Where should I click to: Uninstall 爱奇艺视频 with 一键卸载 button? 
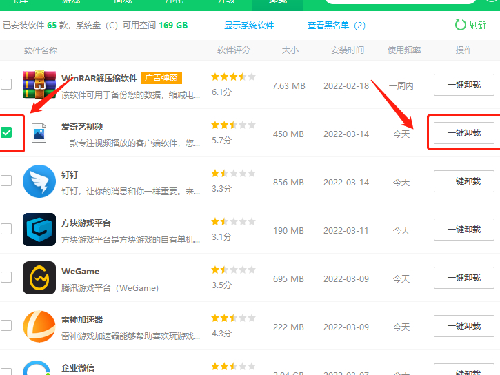pyautogui.click(x=464, y=133)
